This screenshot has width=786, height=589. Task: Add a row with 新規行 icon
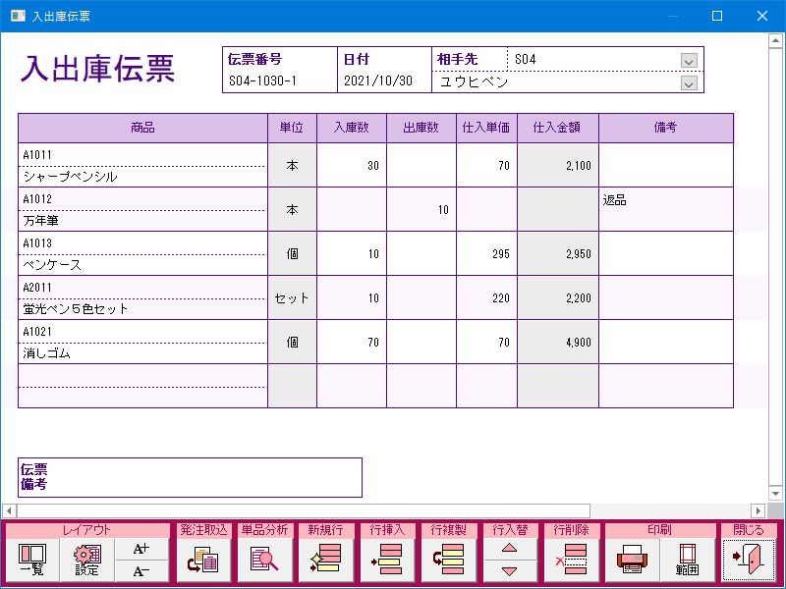(x=326, y=560)
